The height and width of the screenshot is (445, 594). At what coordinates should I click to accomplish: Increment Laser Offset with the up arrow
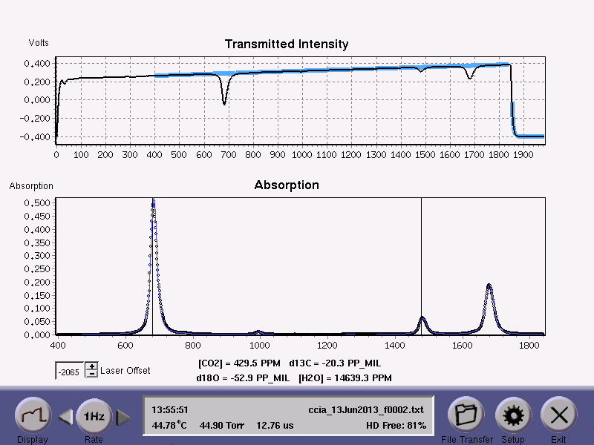pyautogui.click(x=91, y=366)
